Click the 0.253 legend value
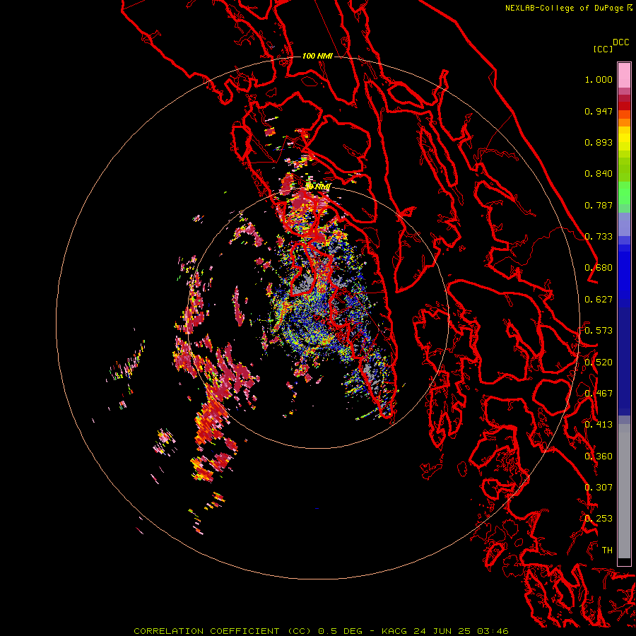Viewport: 636px width, 636px height. (599, 519)
